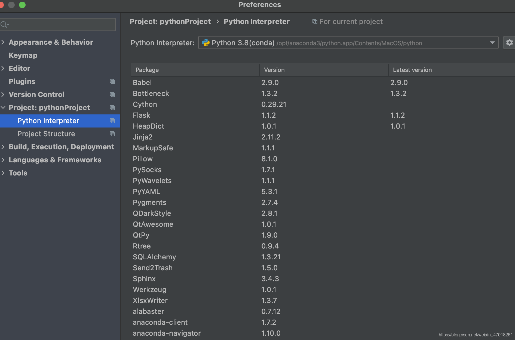The width and height of the screenshot is (515, 340).
Task: Select the QDarkStyle package row
Action: coord(323,213)
